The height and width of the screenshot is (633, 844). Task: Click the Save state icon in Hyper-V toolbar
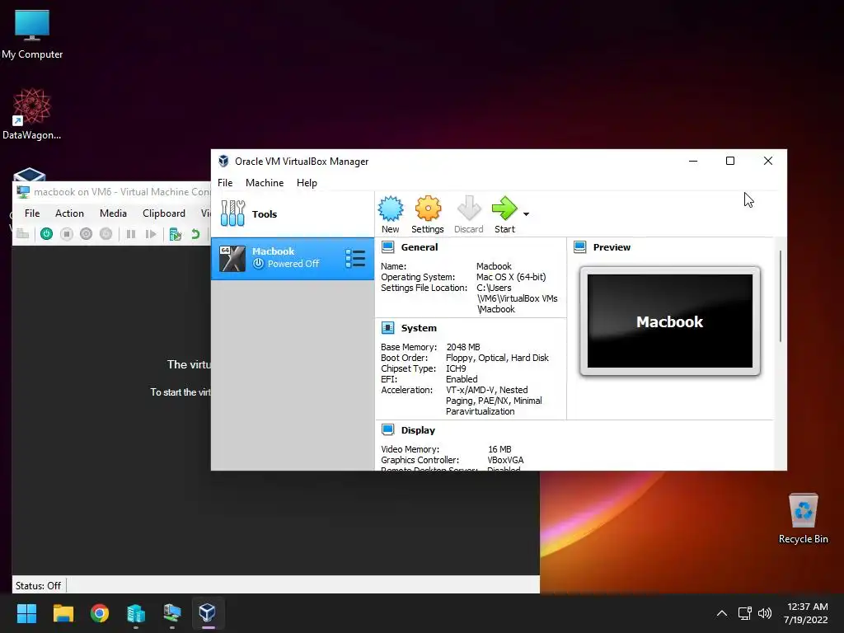(x=106, y=233)
